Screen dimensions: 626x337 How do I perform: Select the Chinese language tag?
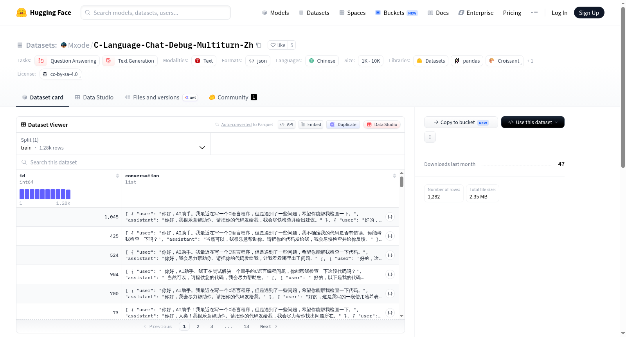click(322, 61)
